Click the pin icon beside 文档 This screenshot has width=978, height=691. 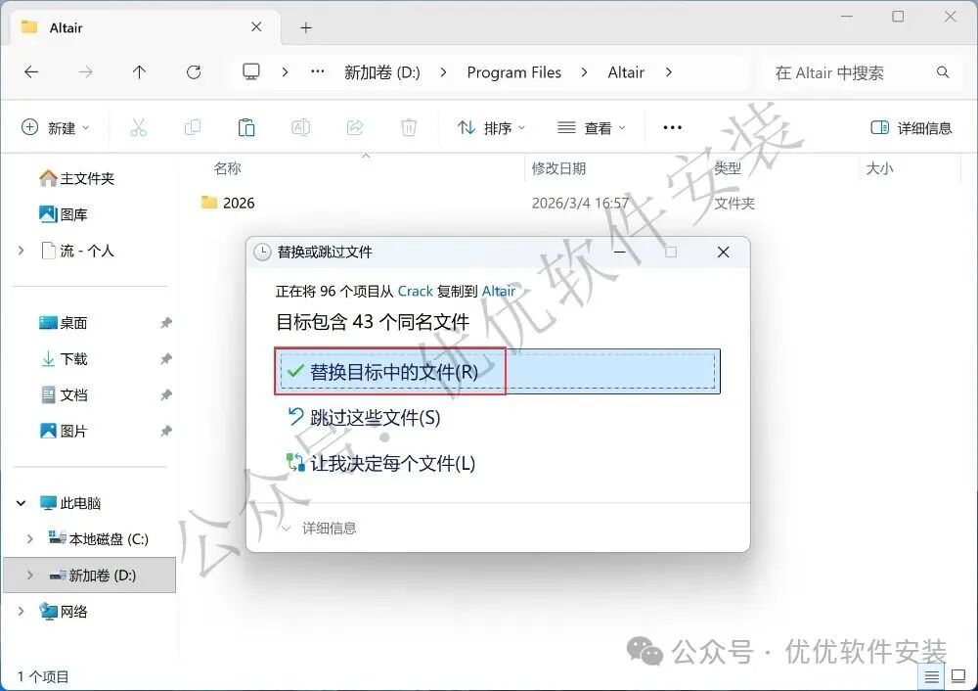pyautogui.click(x=166, y=395)
